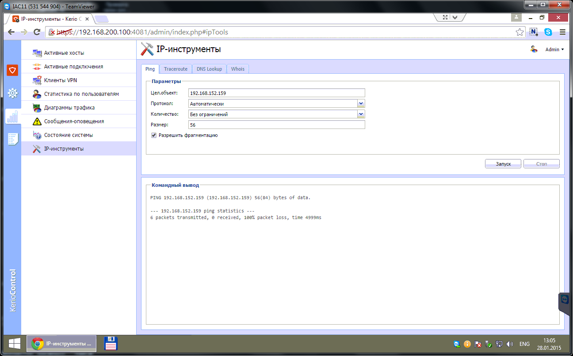Click the Запуск button
Screen dimensions: 573x356
click(x=503, y=164)
